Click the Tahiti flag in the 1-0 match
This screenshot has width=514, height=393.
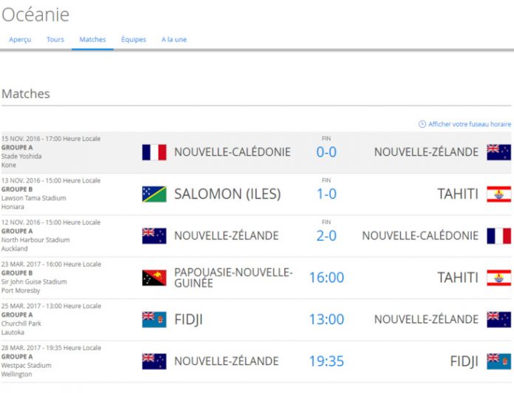click(498, 194)
